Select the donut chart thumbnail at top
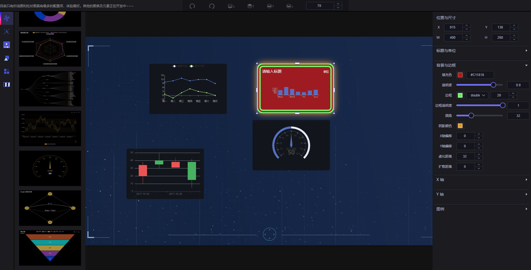Screen dimensions: 531x270 click(50, 19)
